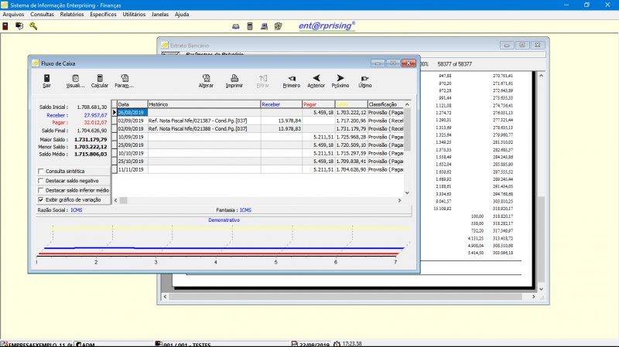Click the key icon in main toolbar
Viewport: 619px width, 347px height.
(x=33, y=26)
